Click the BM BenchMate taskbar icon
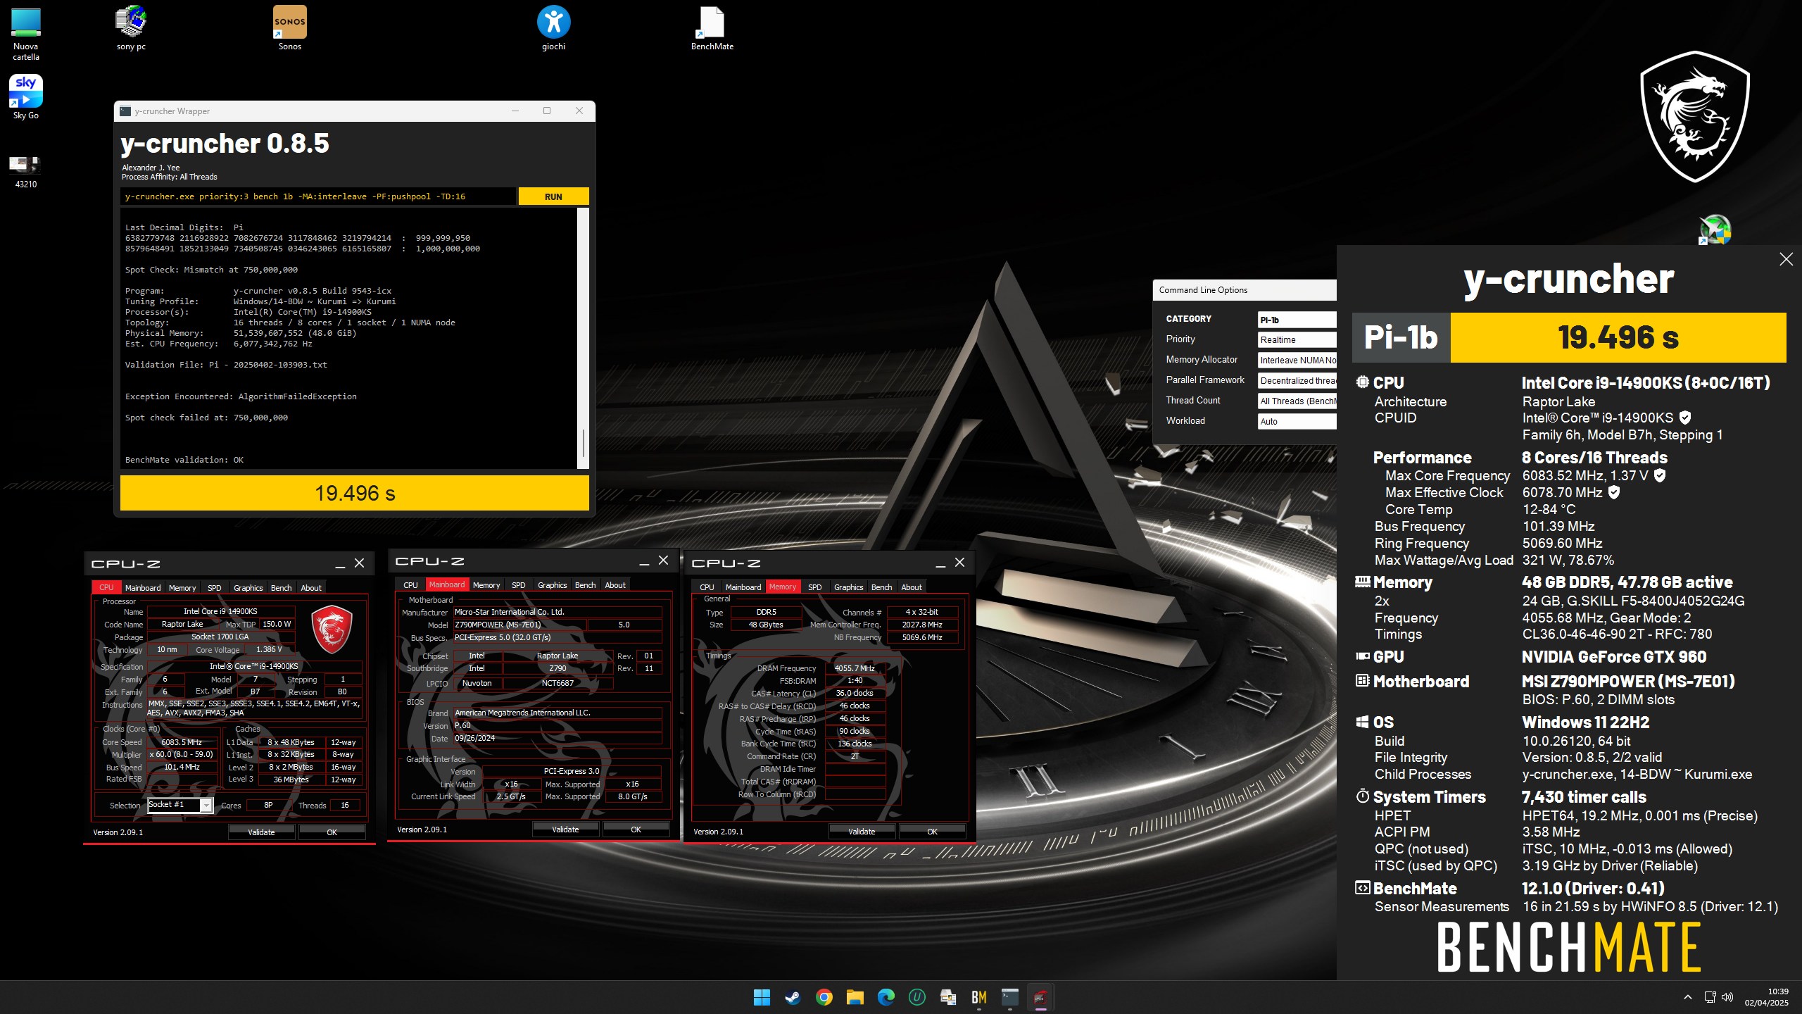Screen dimensions: 1802x1014 coord(978,997)
